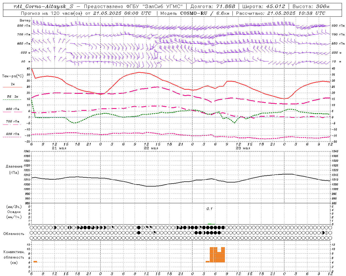346x276 pixels.
Task: Click the Рассчитано: 21.05.2025 10:38 UTC text
Action: pos(281,13)
